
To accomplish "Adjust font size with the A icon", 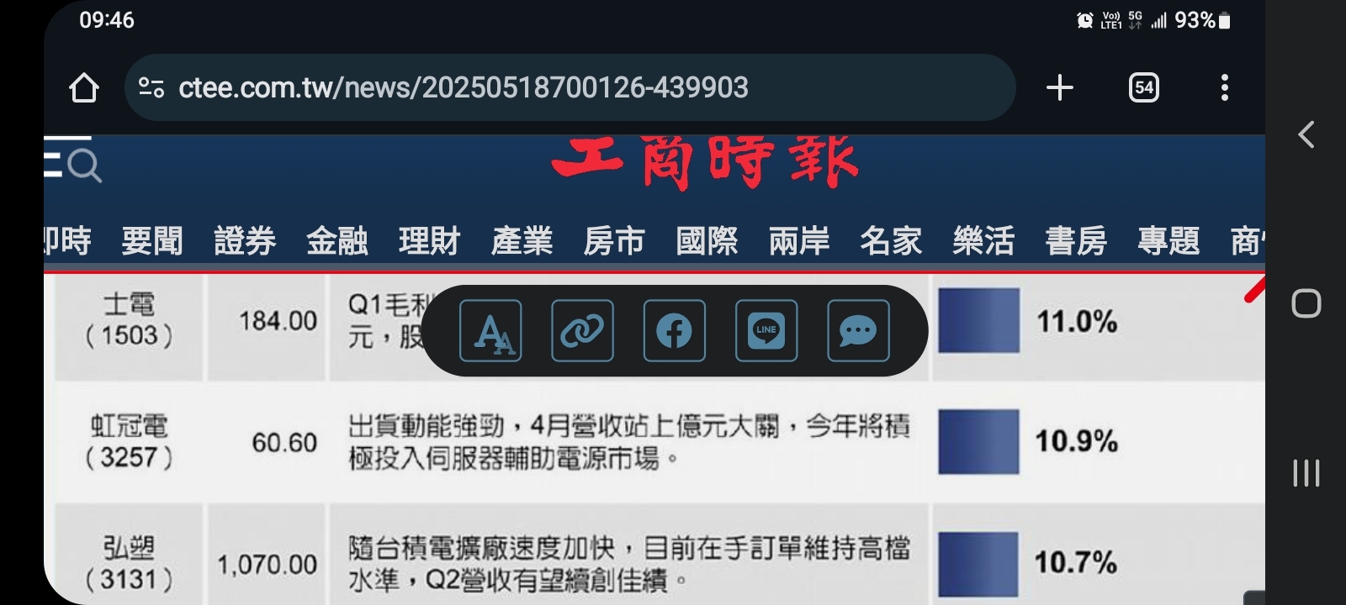I will pyautogui.click(x=490, y=331).
